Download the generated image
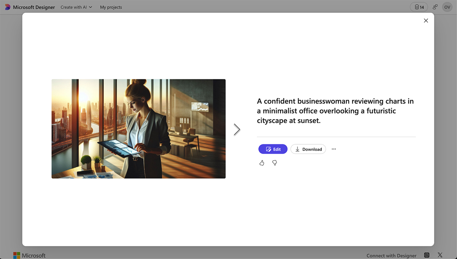 pos(308,149)
